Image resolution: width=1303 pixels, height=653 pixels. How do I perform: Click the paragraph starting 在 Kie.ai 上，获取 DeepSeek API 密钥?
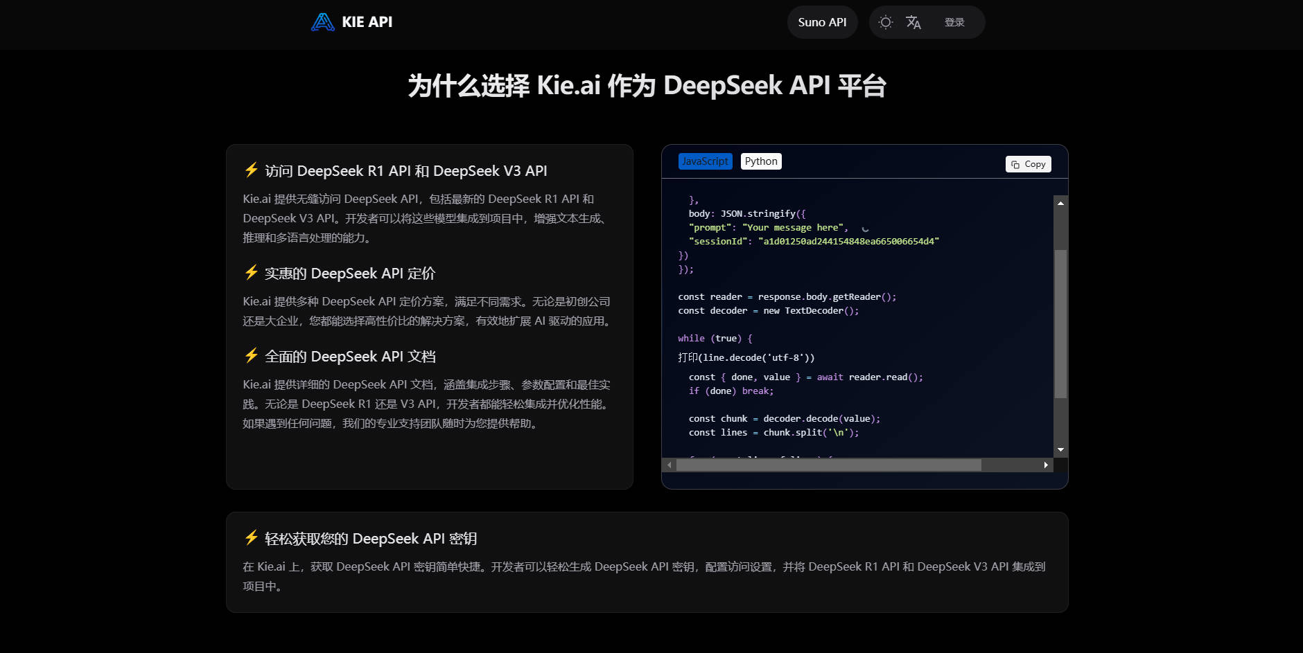coord(644,576)
